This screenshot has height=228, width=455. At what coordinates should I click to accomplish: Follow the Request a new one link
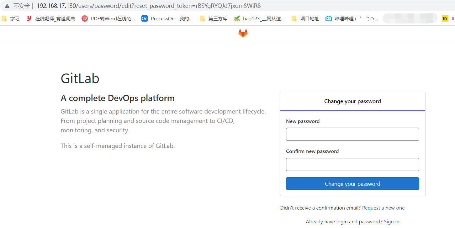[x=383, y=208]
